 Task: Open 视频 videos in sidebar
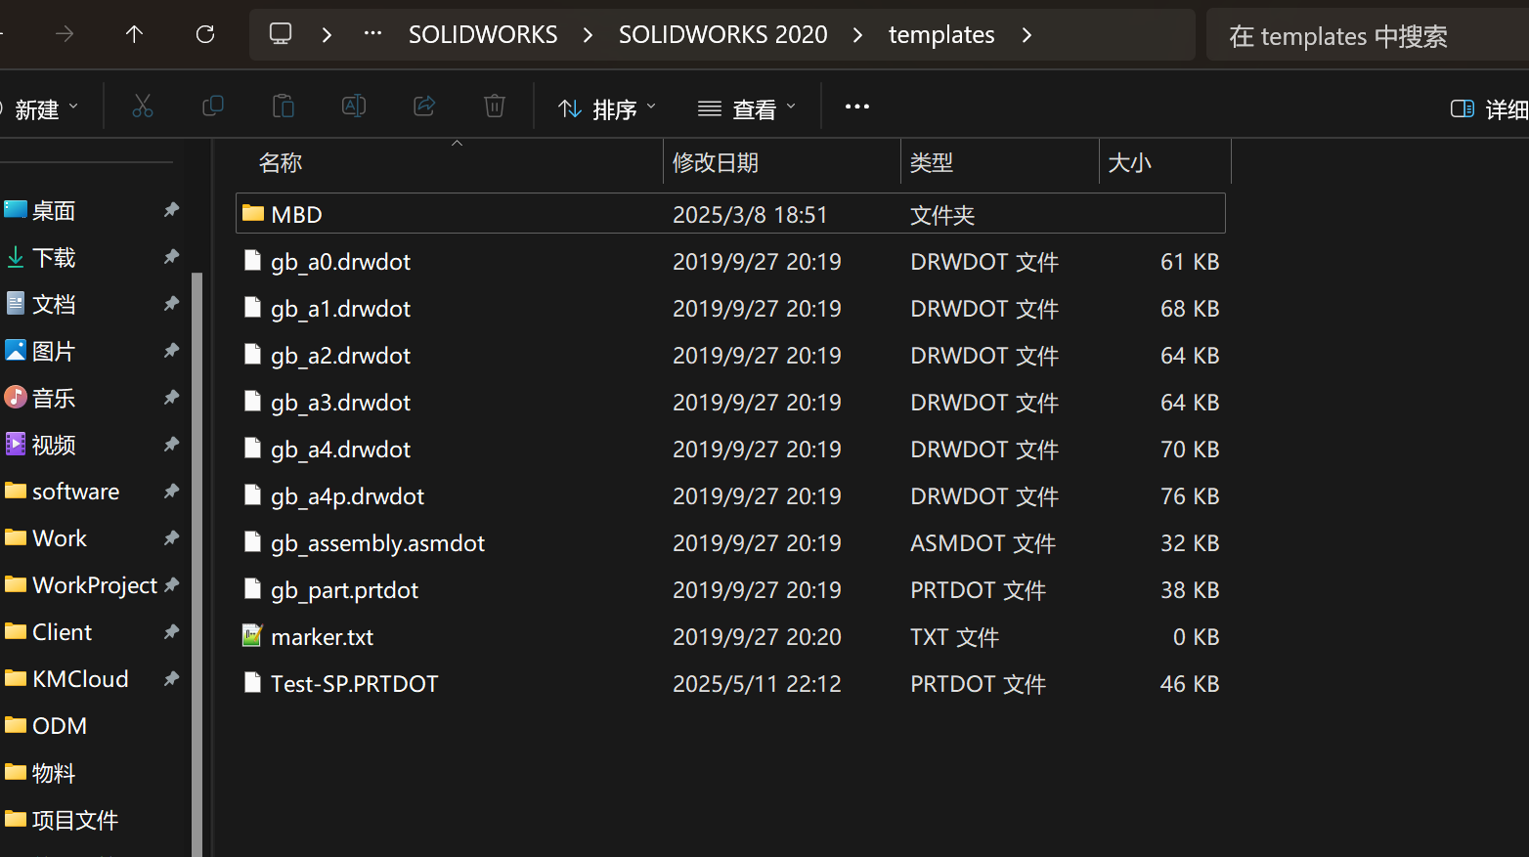click(54, 445)
